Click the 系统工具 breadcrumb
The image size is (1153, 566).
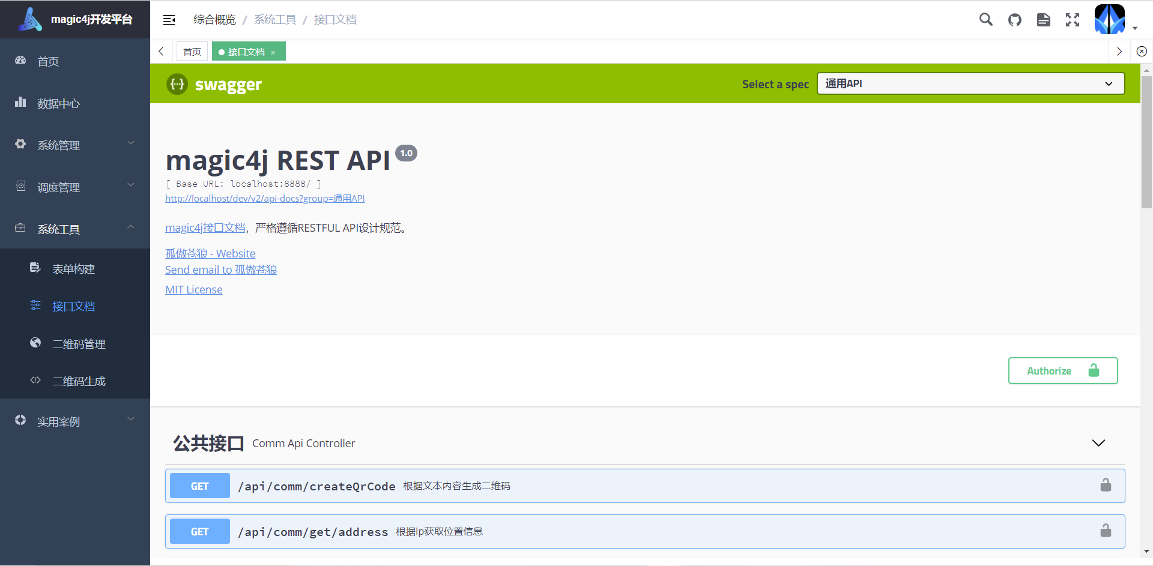coord(275,20)
